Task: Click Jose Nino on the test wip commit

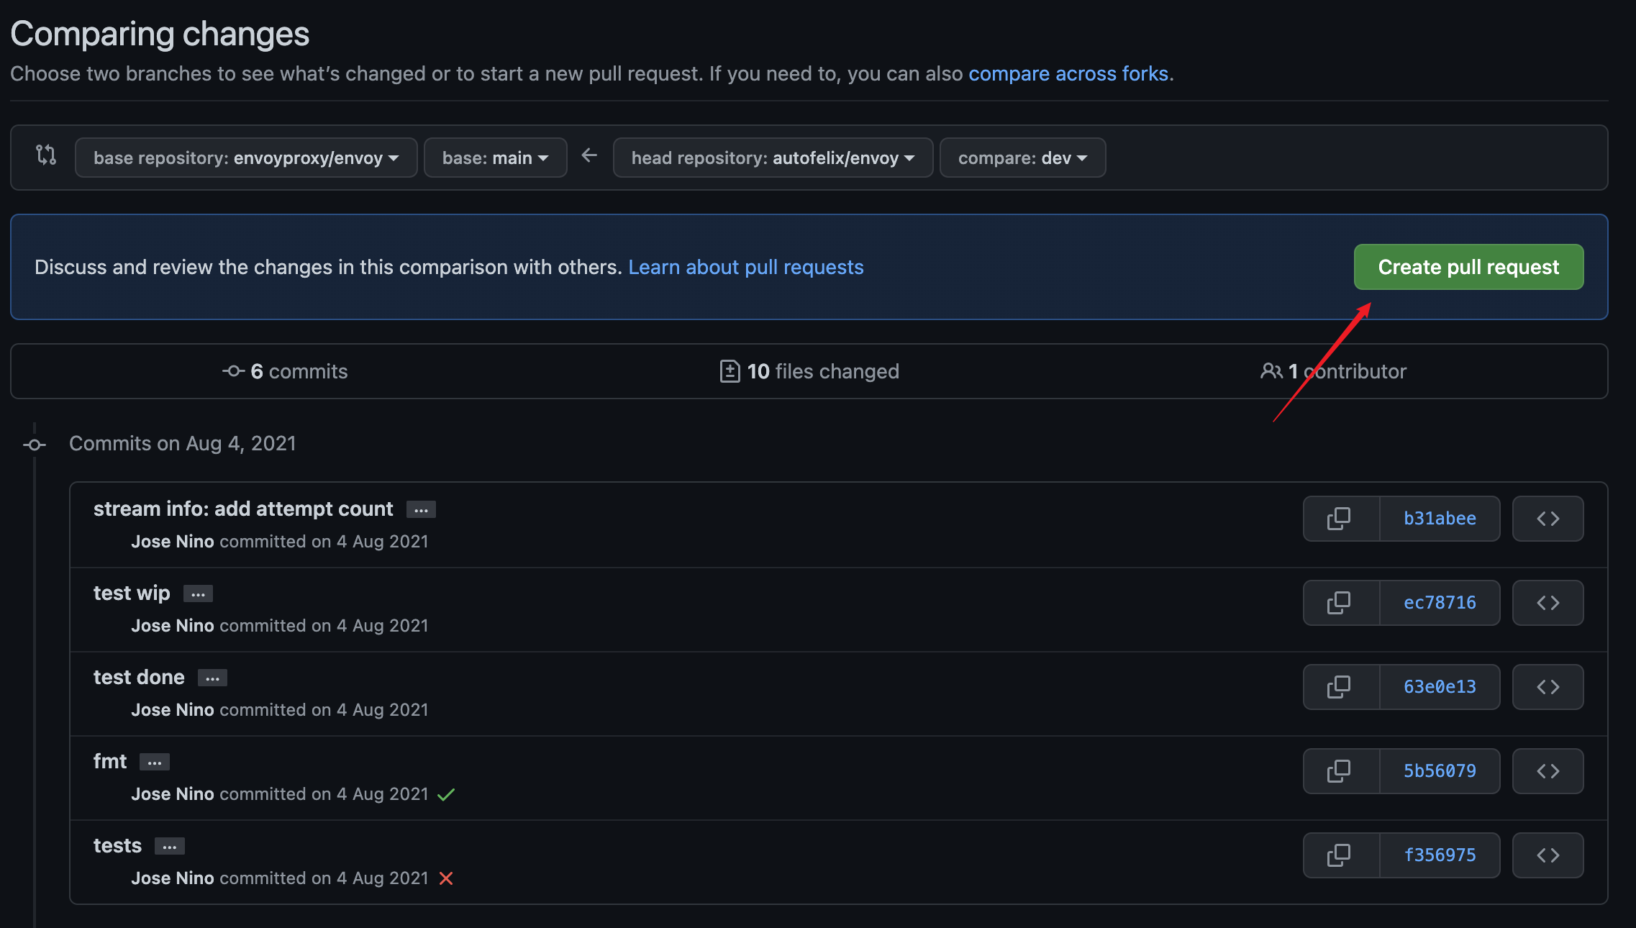Action: (x=173, y=626)
